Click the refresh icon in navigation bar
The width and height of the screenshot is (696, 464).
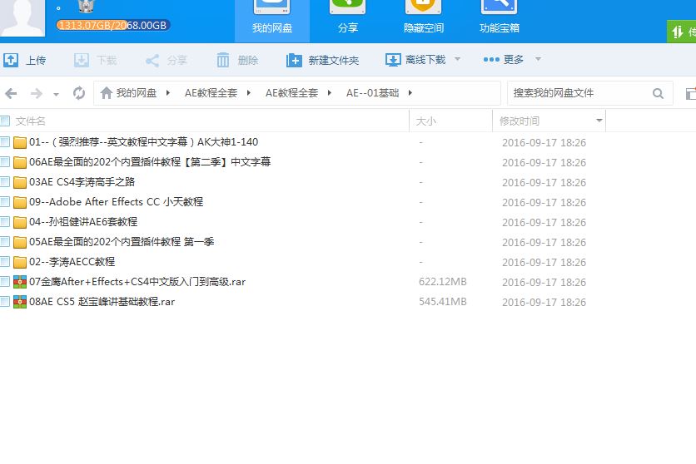coord(79,93)
